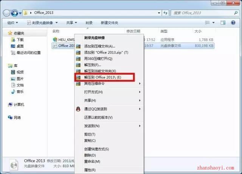Open 音乐 library in sidebar
The height and width of the screenshot is (174, 242).
click(x=20, y=92)
